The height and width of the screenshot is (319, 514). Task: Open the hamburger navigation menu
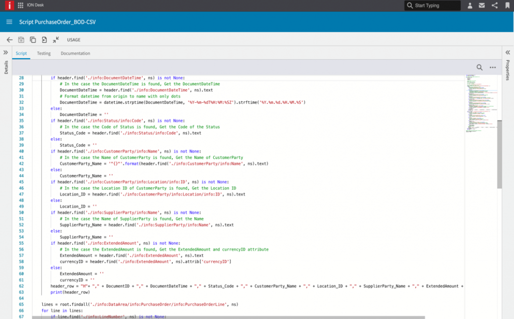point(9,22)
